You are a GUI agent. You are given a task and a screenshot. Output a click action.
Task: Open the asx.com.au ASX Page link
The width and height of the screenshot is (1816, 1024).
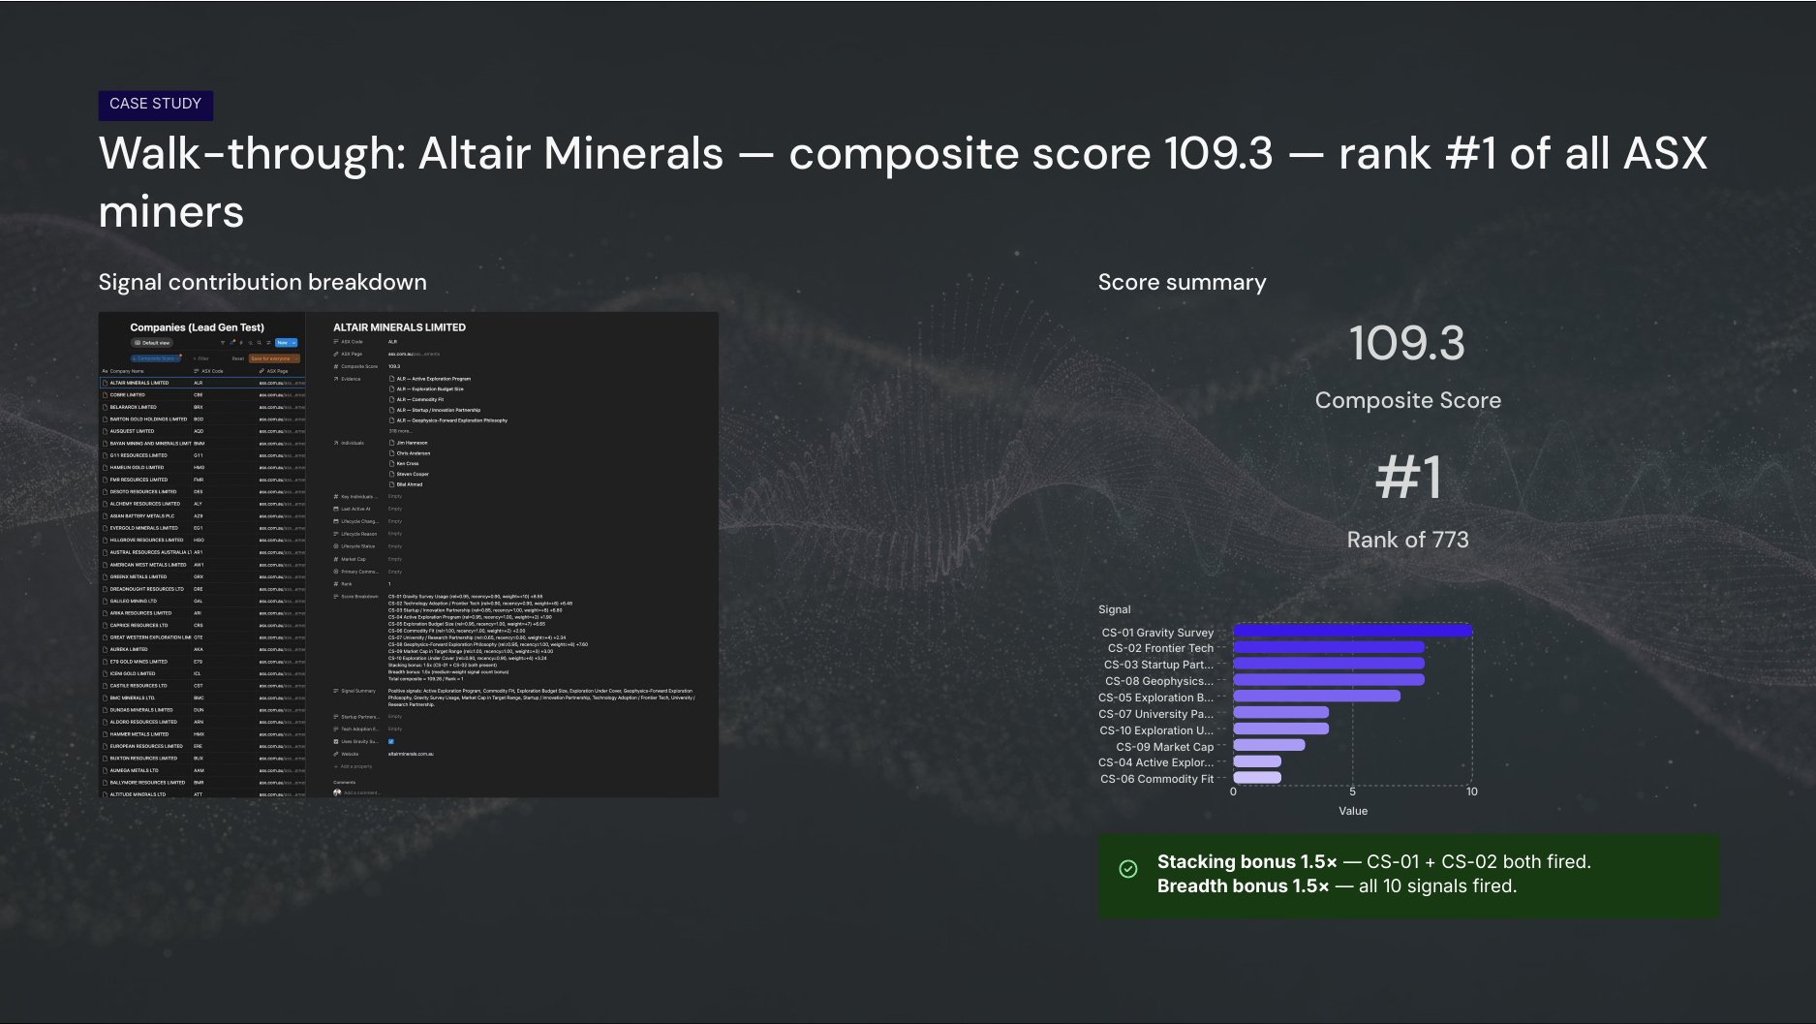click(414, 354)
